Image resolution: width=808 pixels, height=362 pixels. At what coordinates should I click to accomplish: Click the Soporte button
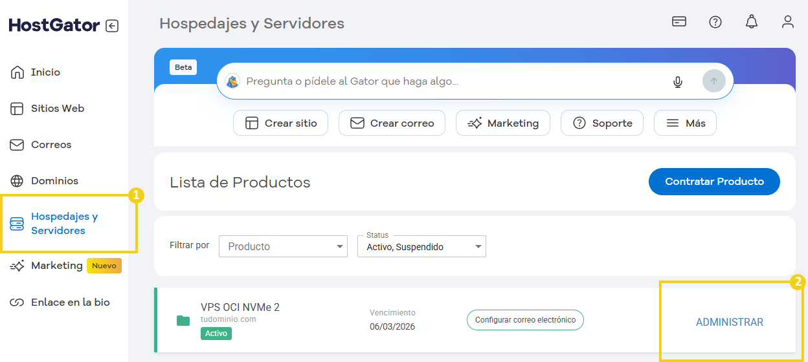pos(602,123)
